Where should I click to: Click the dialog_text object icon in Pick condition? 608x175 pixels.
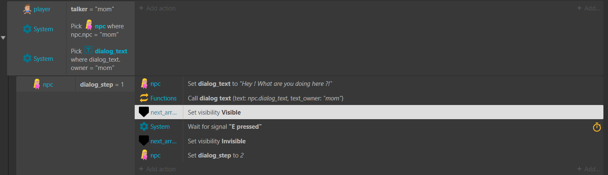(x=88, y=51)
